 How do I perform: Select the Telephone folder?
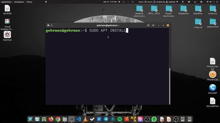(x=183, y=10)
